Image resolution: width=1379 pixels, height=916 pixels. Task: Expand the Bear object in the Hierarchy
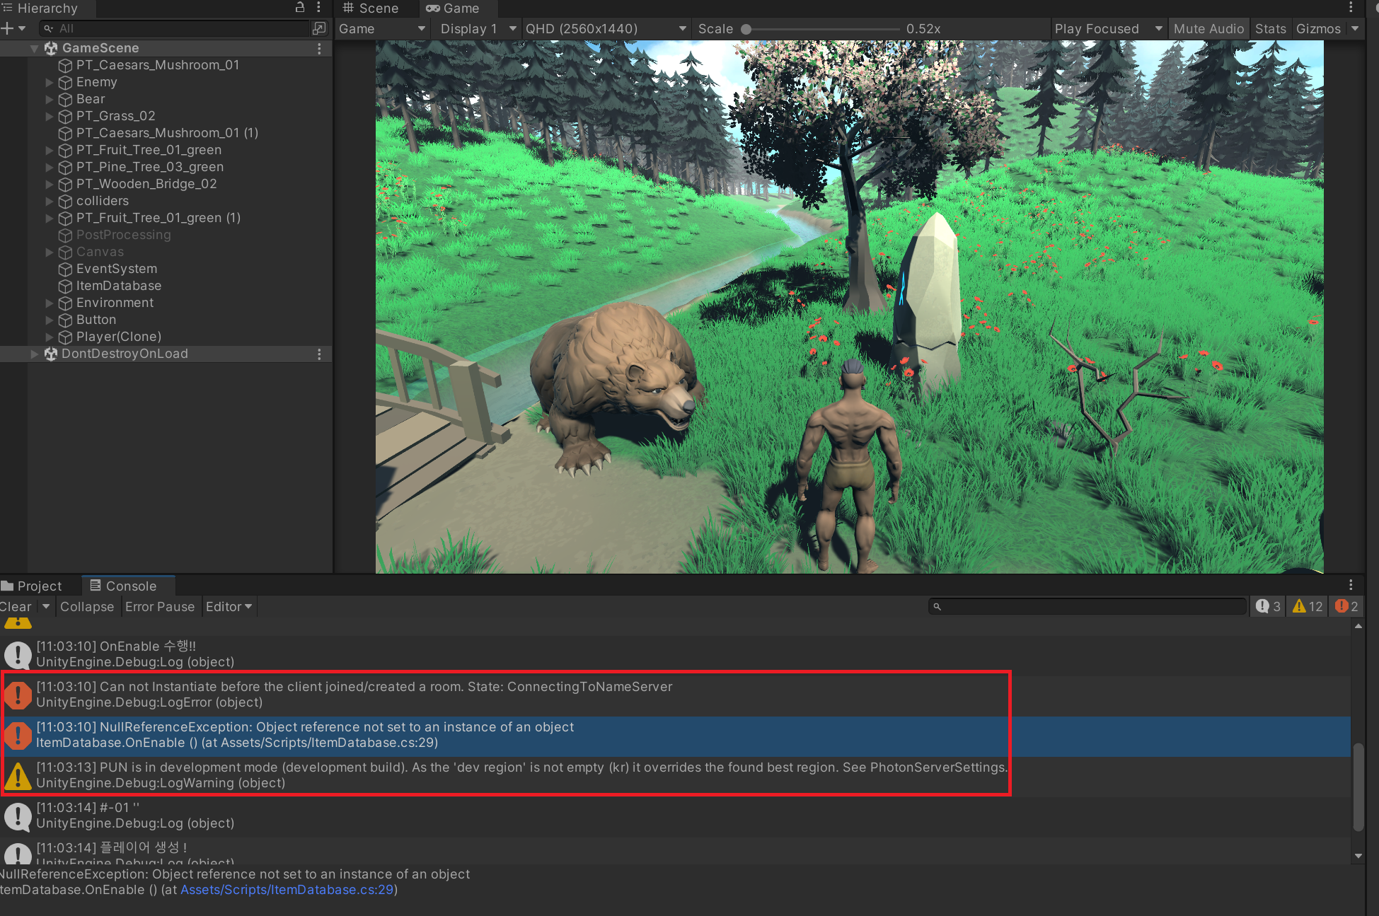[50, 99]
